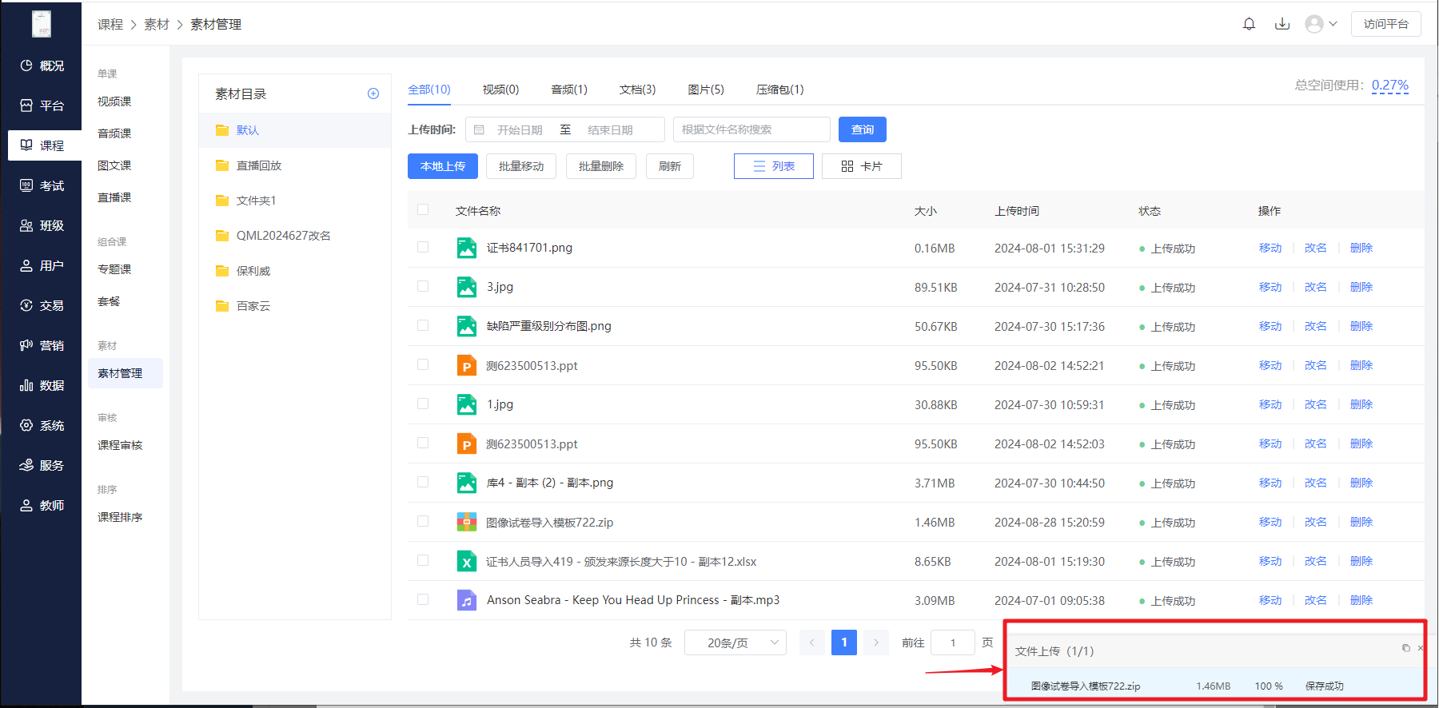This screenshot has width=1439, height=708.
Task: Open 用户 in the main sidebar
Action: click(x=42, y=265)
